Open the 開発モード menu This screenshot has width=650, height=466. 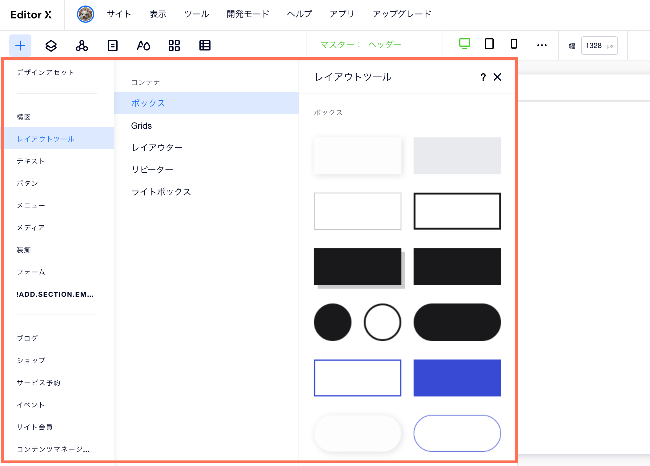[248, 14]
